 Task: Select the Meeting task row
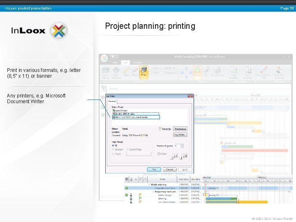pyautogui.click(x=163, y=199)
